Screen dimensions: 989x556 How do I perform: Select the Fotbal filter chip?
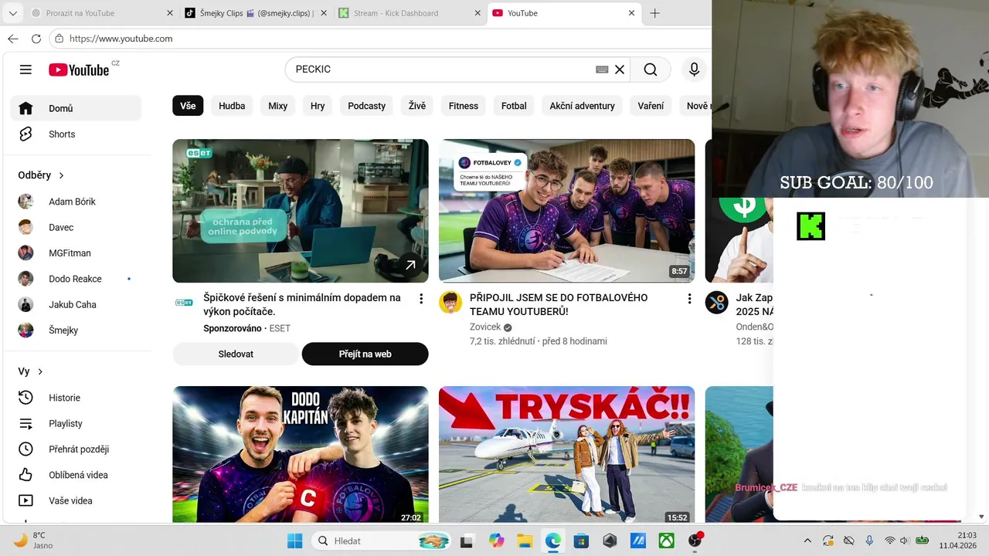[x=514, y=106]
